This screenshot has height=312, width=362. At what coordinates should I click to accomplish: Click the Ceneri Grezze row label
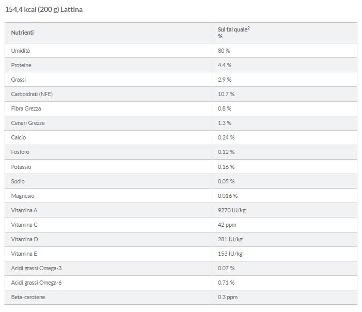28,123
